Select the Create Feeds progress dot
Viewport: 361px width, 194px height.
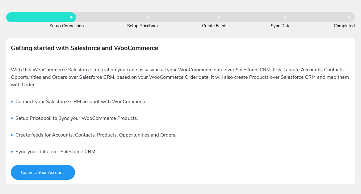[x=219, y=17]
